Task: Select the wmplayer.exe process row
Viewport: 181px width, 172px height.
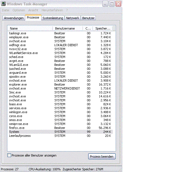Action: point(61,37)
